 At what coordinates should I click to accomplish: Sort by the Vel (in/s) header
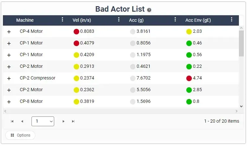coord(82,20)
